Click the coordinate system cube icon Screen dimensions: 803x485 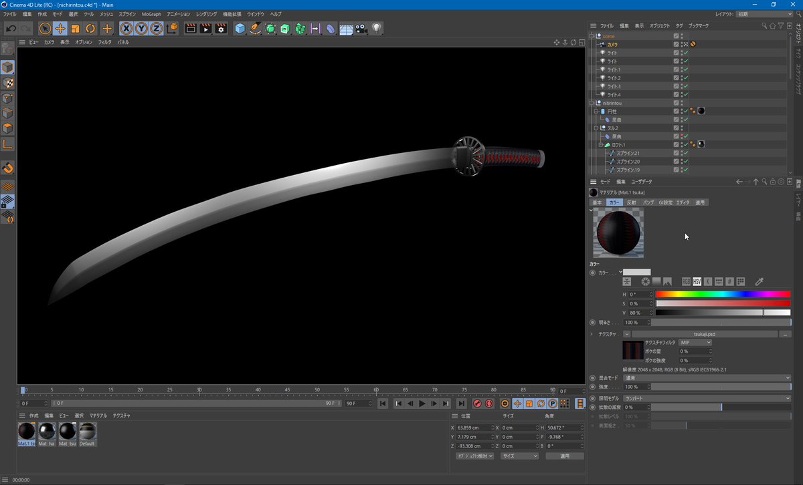tap(171, 29)
